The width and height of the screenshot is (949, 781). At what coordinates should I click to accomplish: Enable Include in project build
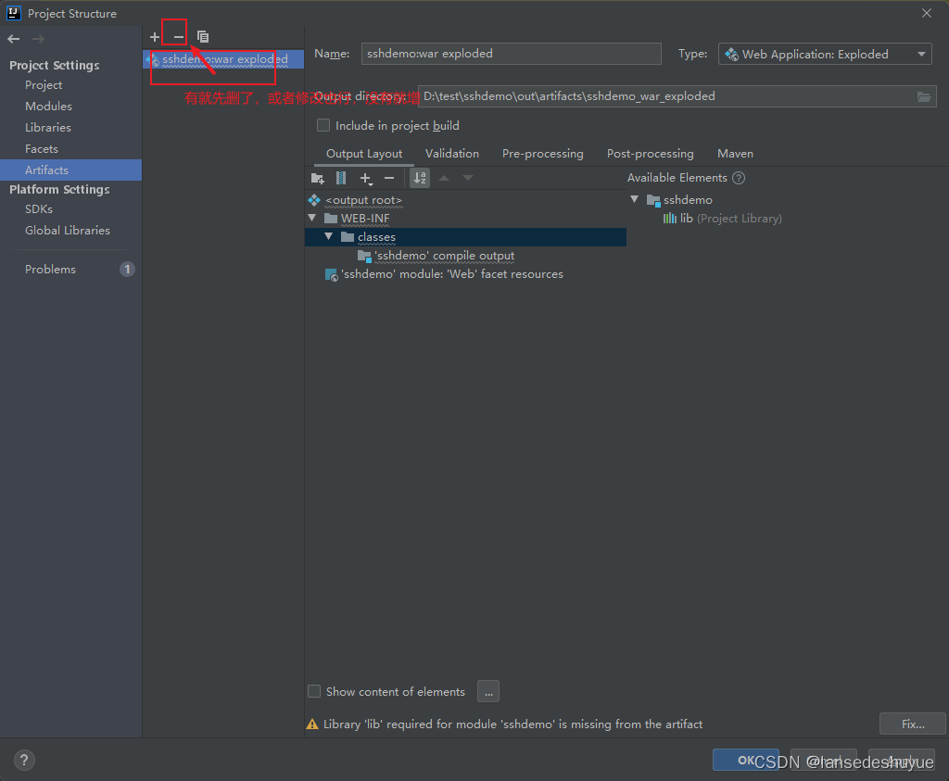coord(323,125)
